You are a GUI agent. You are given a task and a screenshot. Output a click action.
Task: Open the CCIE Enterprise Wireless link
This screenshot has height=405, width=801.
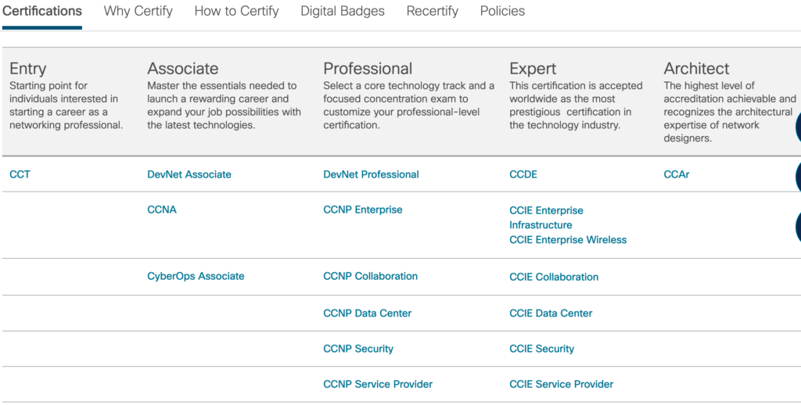pos(568,240)
